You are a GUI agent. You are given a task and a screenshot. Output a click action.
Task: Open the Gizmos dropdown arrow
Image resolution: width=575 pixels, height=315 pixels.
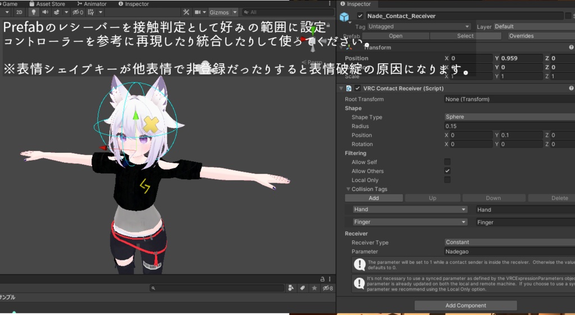click(235, 12)
